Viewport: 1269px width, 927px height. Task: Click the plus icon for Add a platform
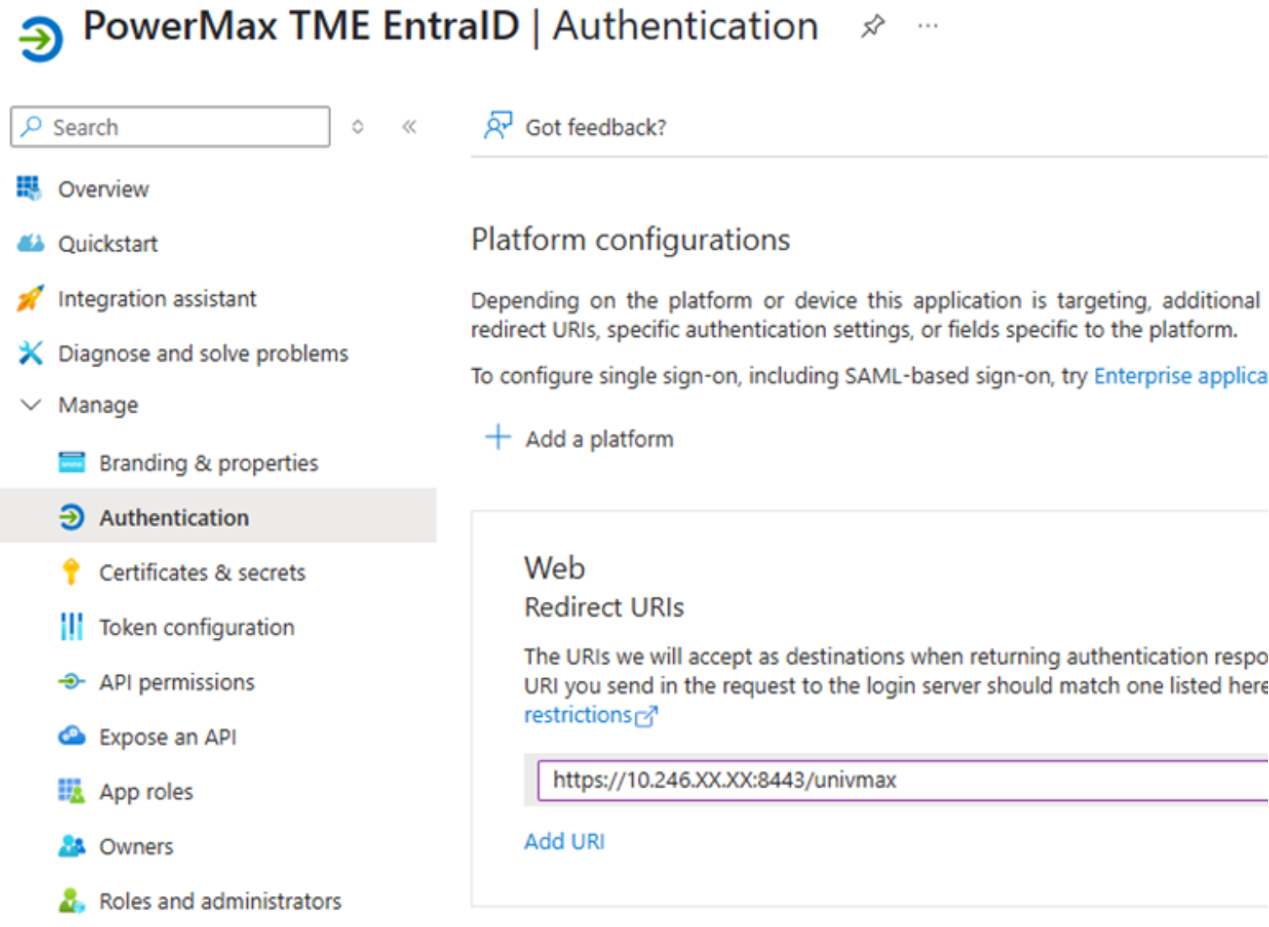498,437
